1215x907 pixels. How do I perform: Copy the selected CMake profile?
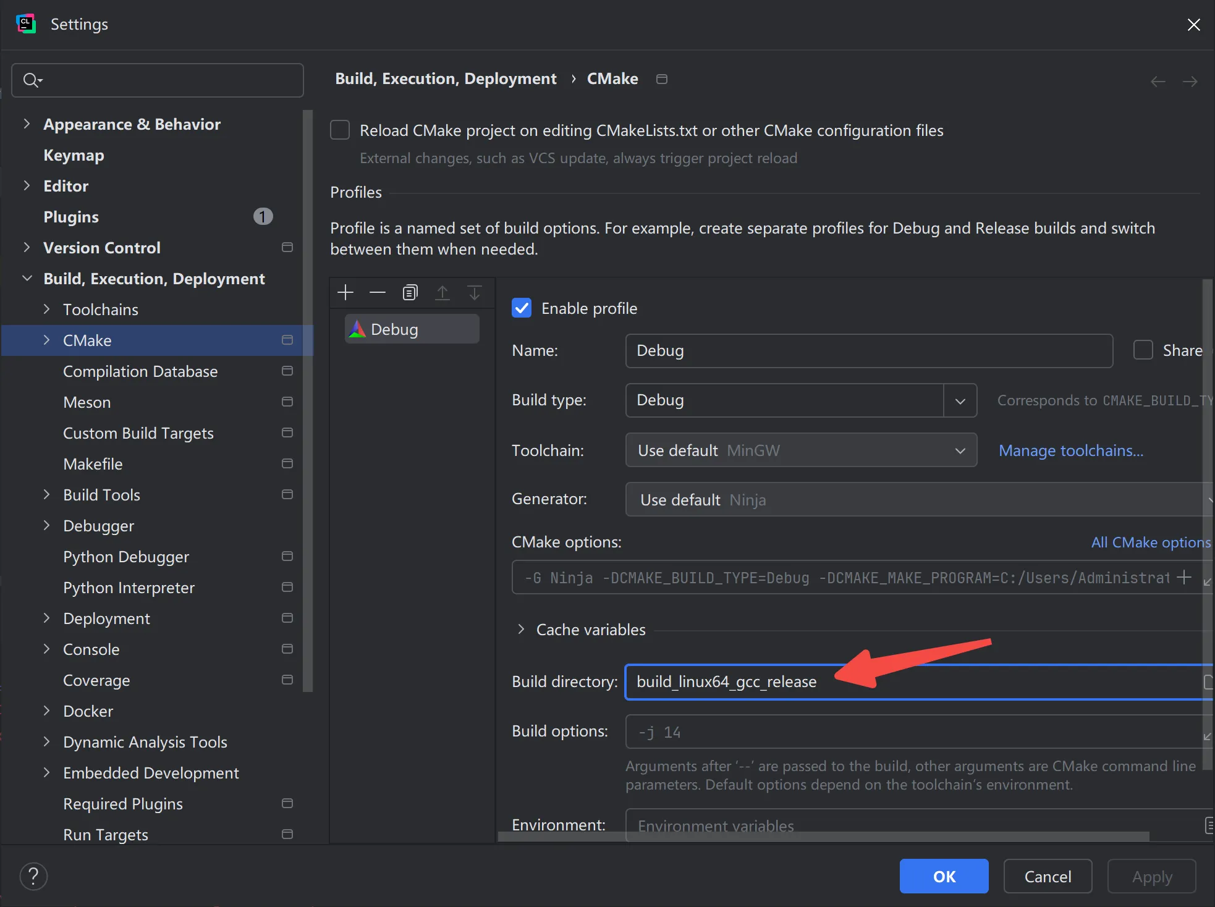coord(410,292)
